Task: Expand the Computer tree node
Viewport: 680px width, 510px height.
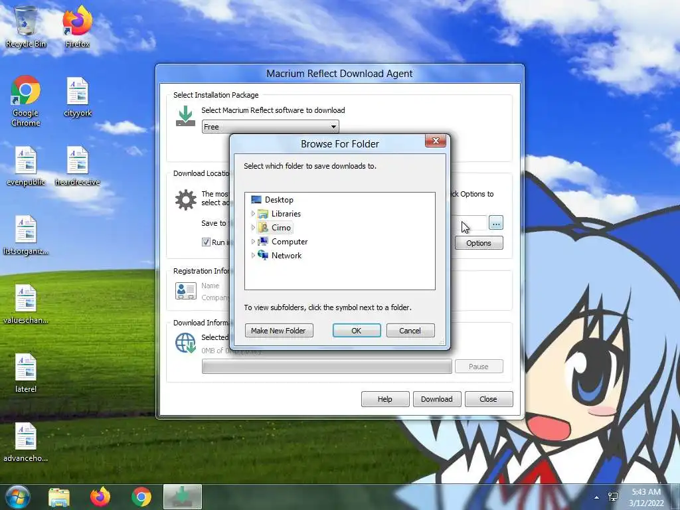Action: coord(253,242)
